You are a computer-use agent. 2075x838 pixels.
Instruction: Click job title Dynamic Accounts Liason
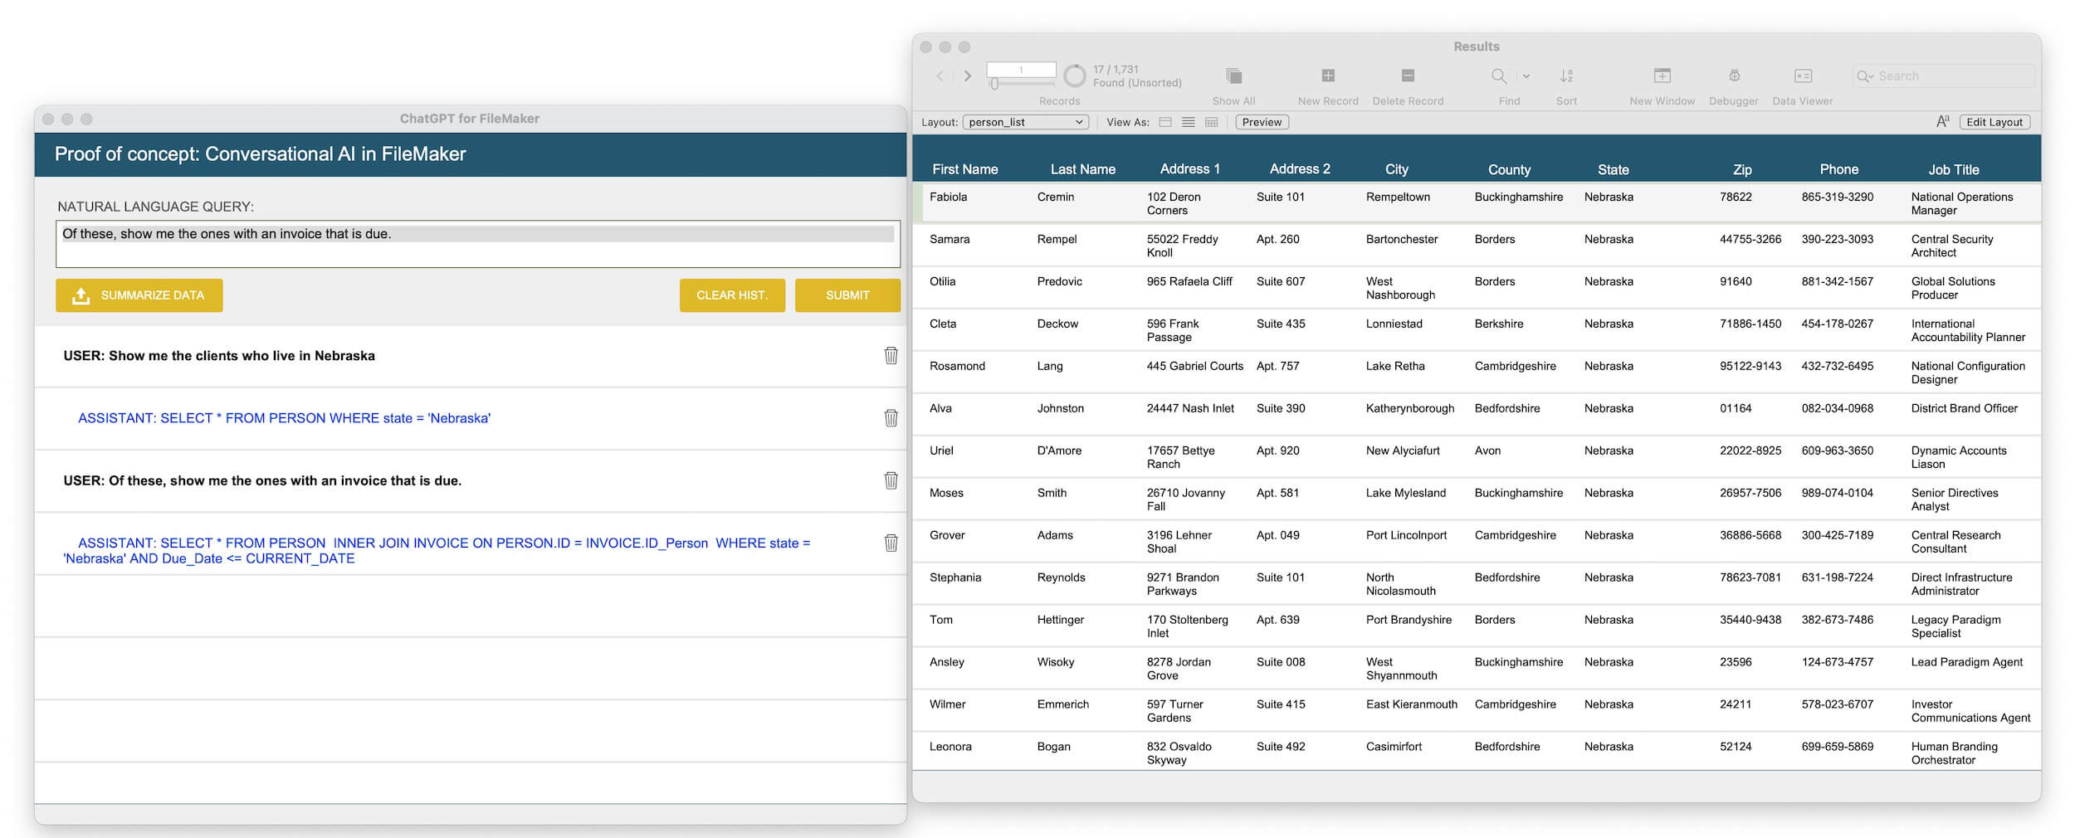pos(1959,457)
